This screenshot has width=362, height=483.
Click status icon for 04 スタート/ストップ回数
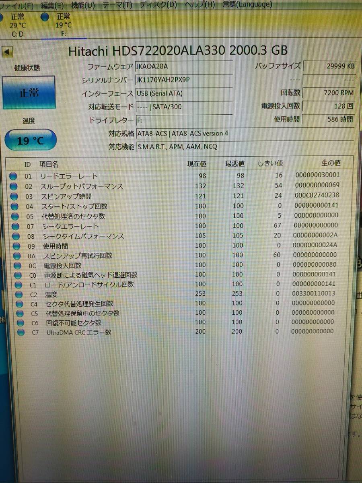pos(14,206)
